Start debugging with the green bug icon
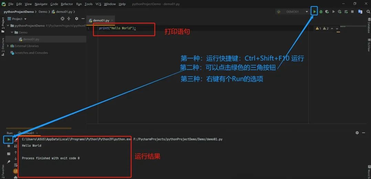This screenshot has height=179, width=371. (x=321, y=12)
